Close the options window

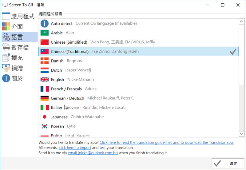[x=238, y=5]
